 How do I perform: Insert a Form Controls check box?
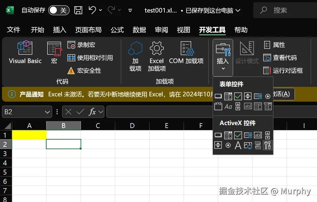[238, 96]
